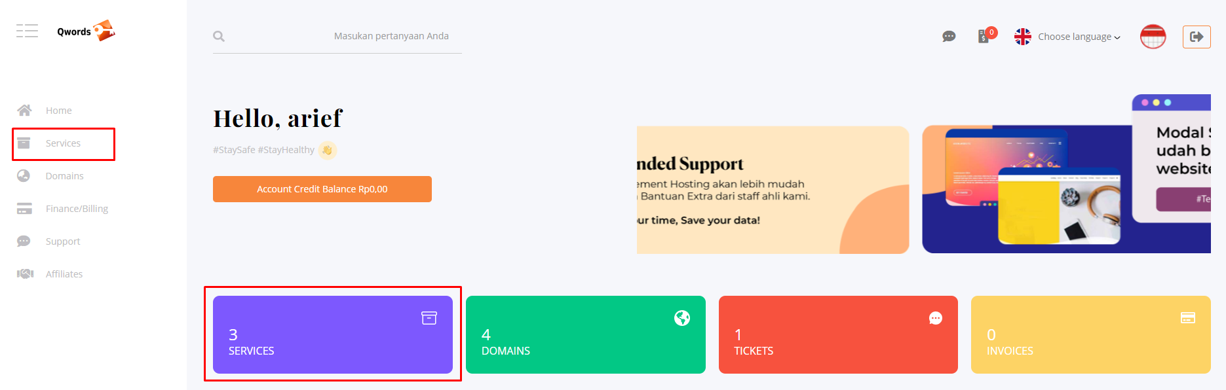Click the UK flag language icon
Viewport: 1226px width, 390px height.
pos(1022,37)
